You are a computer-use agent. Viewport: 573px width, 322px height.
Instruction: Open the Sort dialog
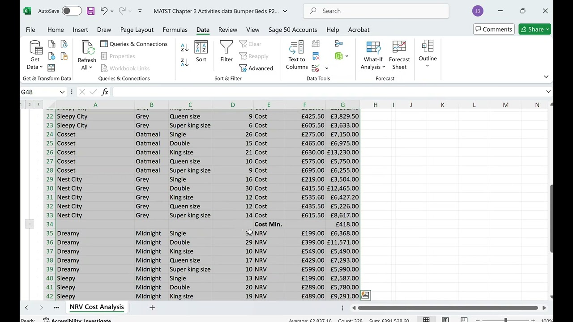coord(201,51)
